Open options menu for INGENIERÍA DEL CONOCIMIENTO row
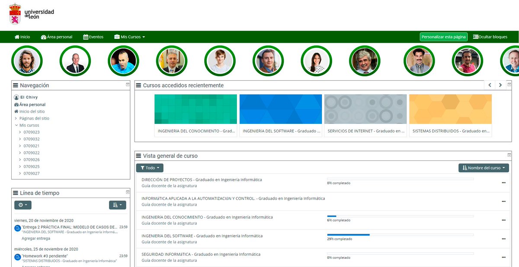This screenshot has height=267, width=519. [503, 220]
